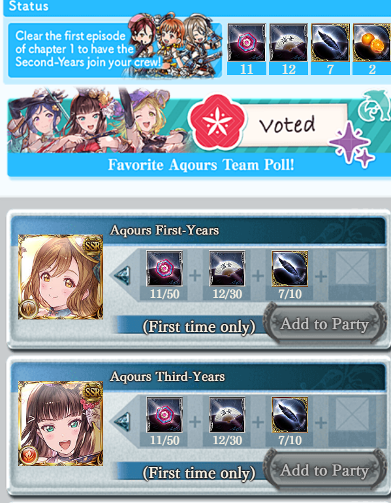Click the orange fruit item icon in Status

pos(372,42)
